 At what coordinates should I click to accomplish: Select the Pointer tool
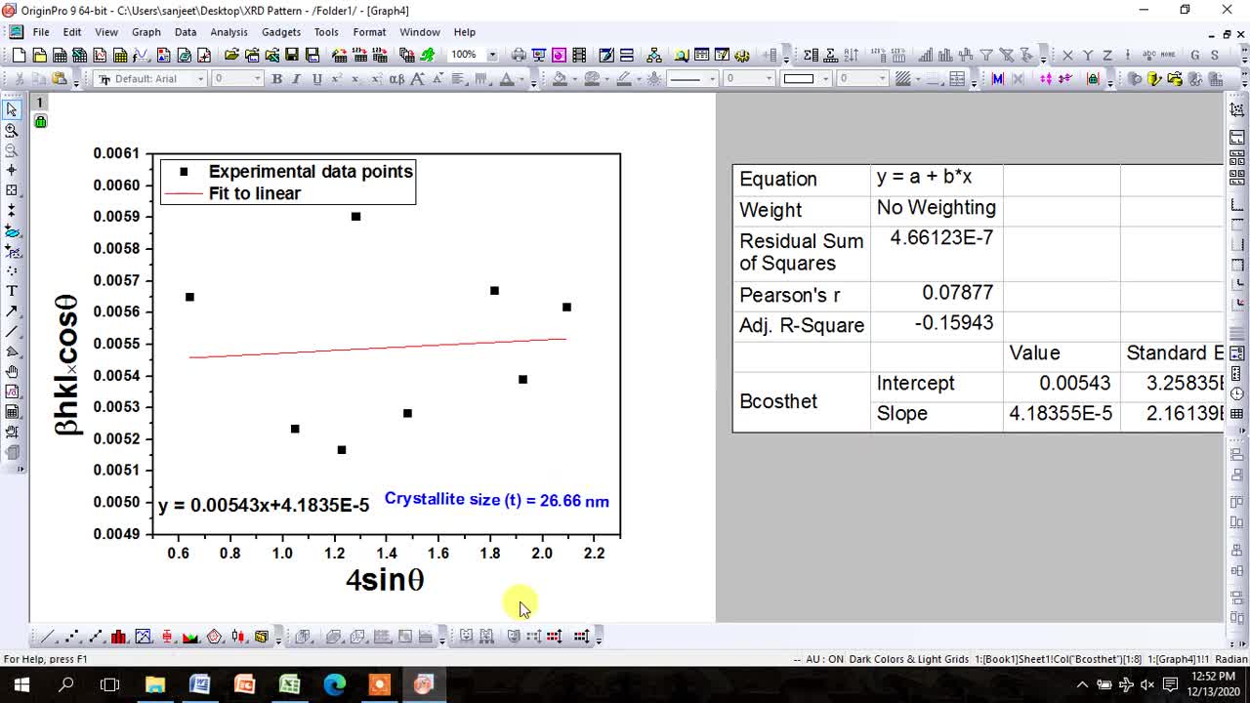coord(12,109)
